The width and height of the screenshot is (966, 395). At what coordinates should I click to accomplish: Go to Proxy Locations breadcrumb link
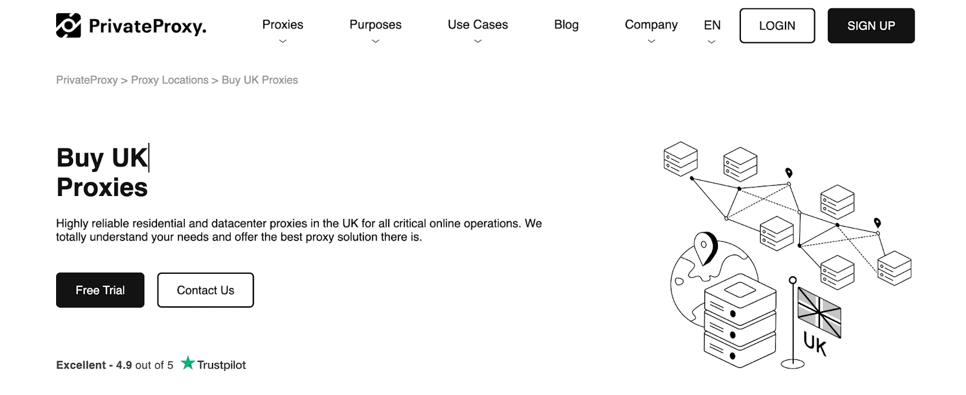pos(170,80)
